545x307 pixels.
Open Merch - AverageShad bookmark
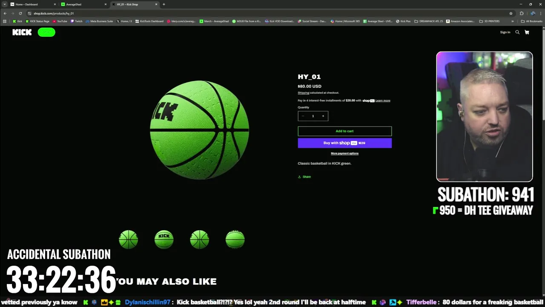point(214,21)
